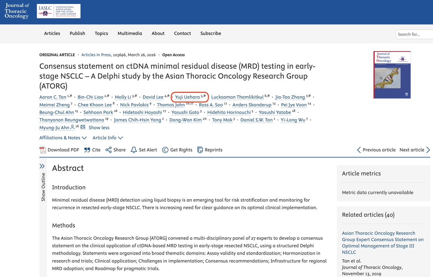Open the Download PDF icon

point(44,150)
